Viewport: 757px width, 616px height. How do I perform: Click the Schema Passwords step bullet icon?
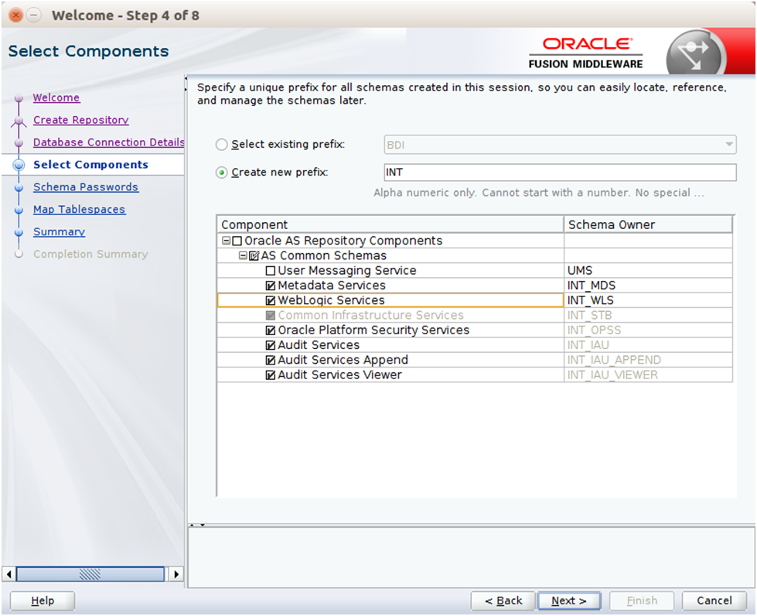point(19,187)
